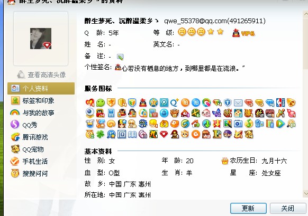
Task: Click the League of Legends L icon
Action: (217, 134)
